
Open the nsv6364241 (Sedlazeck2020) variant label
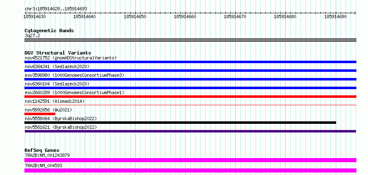pyautogui.click(x=57, y=66)
